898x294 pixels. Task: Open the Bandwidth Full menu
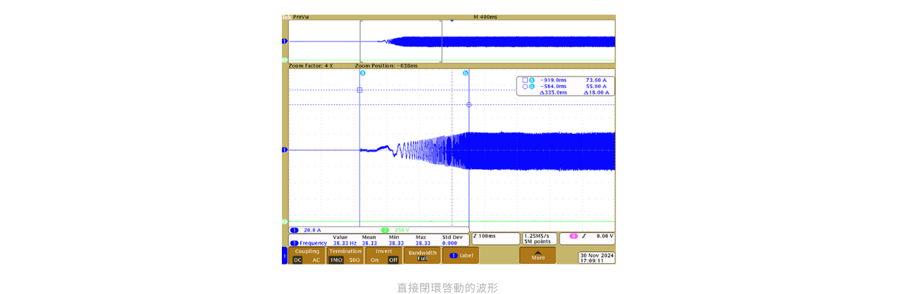point(423,255)
